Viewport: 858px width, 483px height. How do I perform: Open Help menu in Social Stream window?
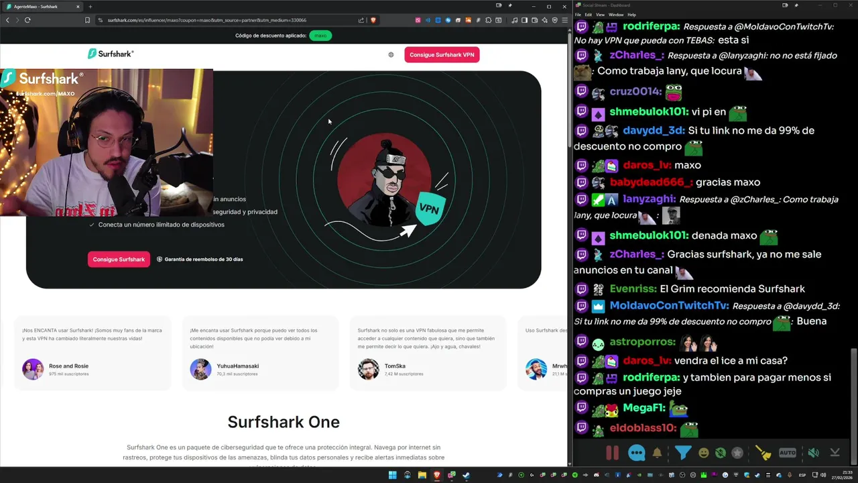click(x=631, y=14)
